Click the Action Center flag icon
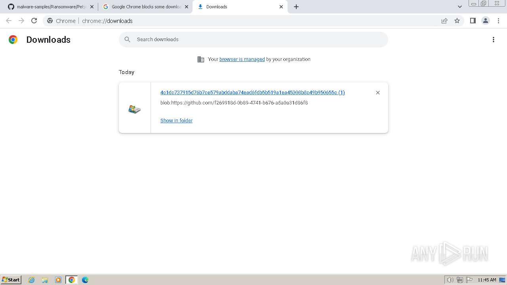The width and height of the screenshot is (507, 285). (x=469, y=280)
